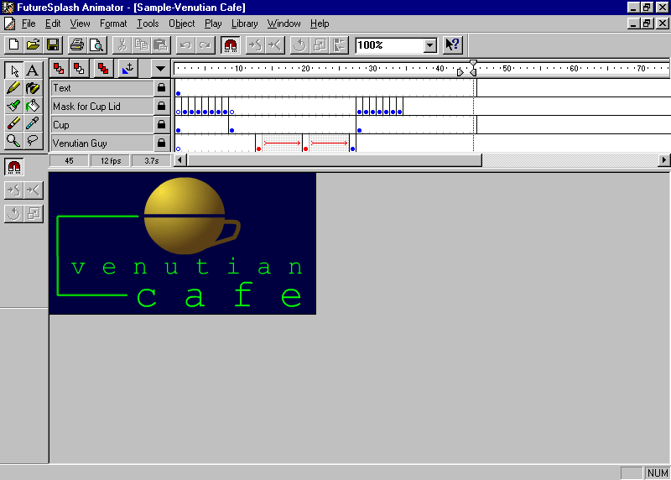Select the Eraser tool
This screenshot has height=480, width=671.
point(14,123)
